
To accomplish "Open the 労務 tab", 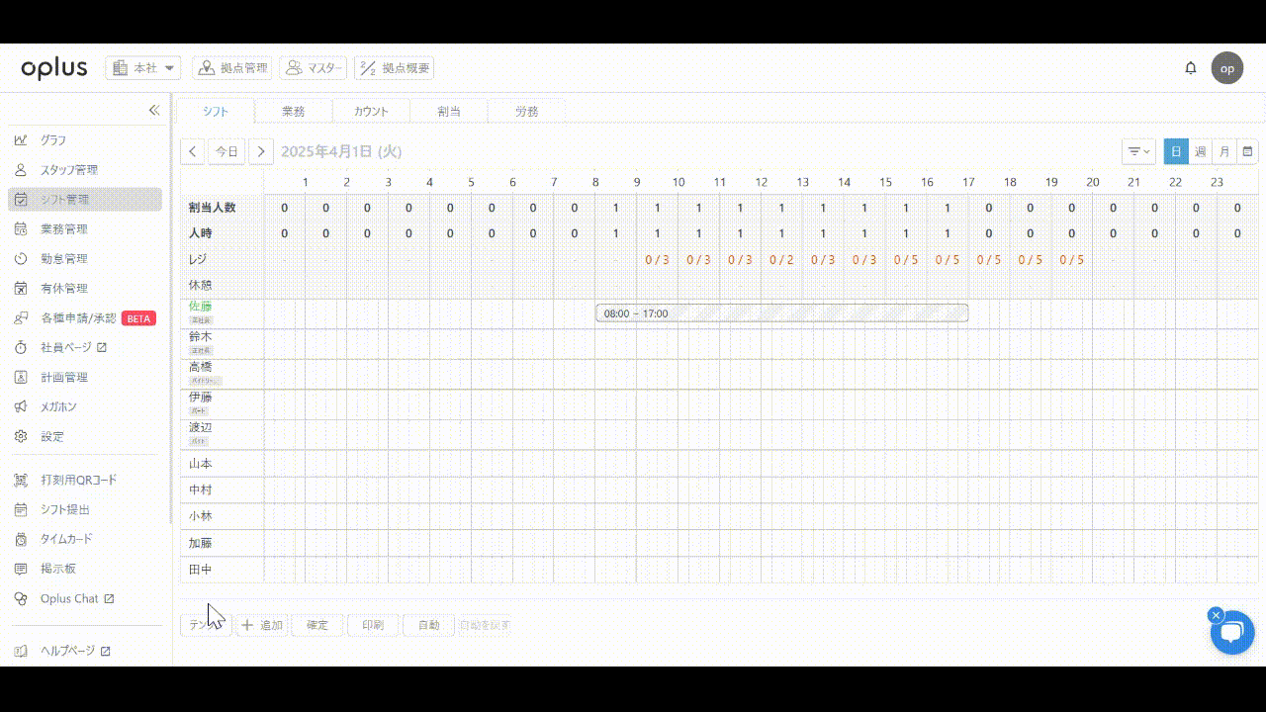I will [526, 112].
